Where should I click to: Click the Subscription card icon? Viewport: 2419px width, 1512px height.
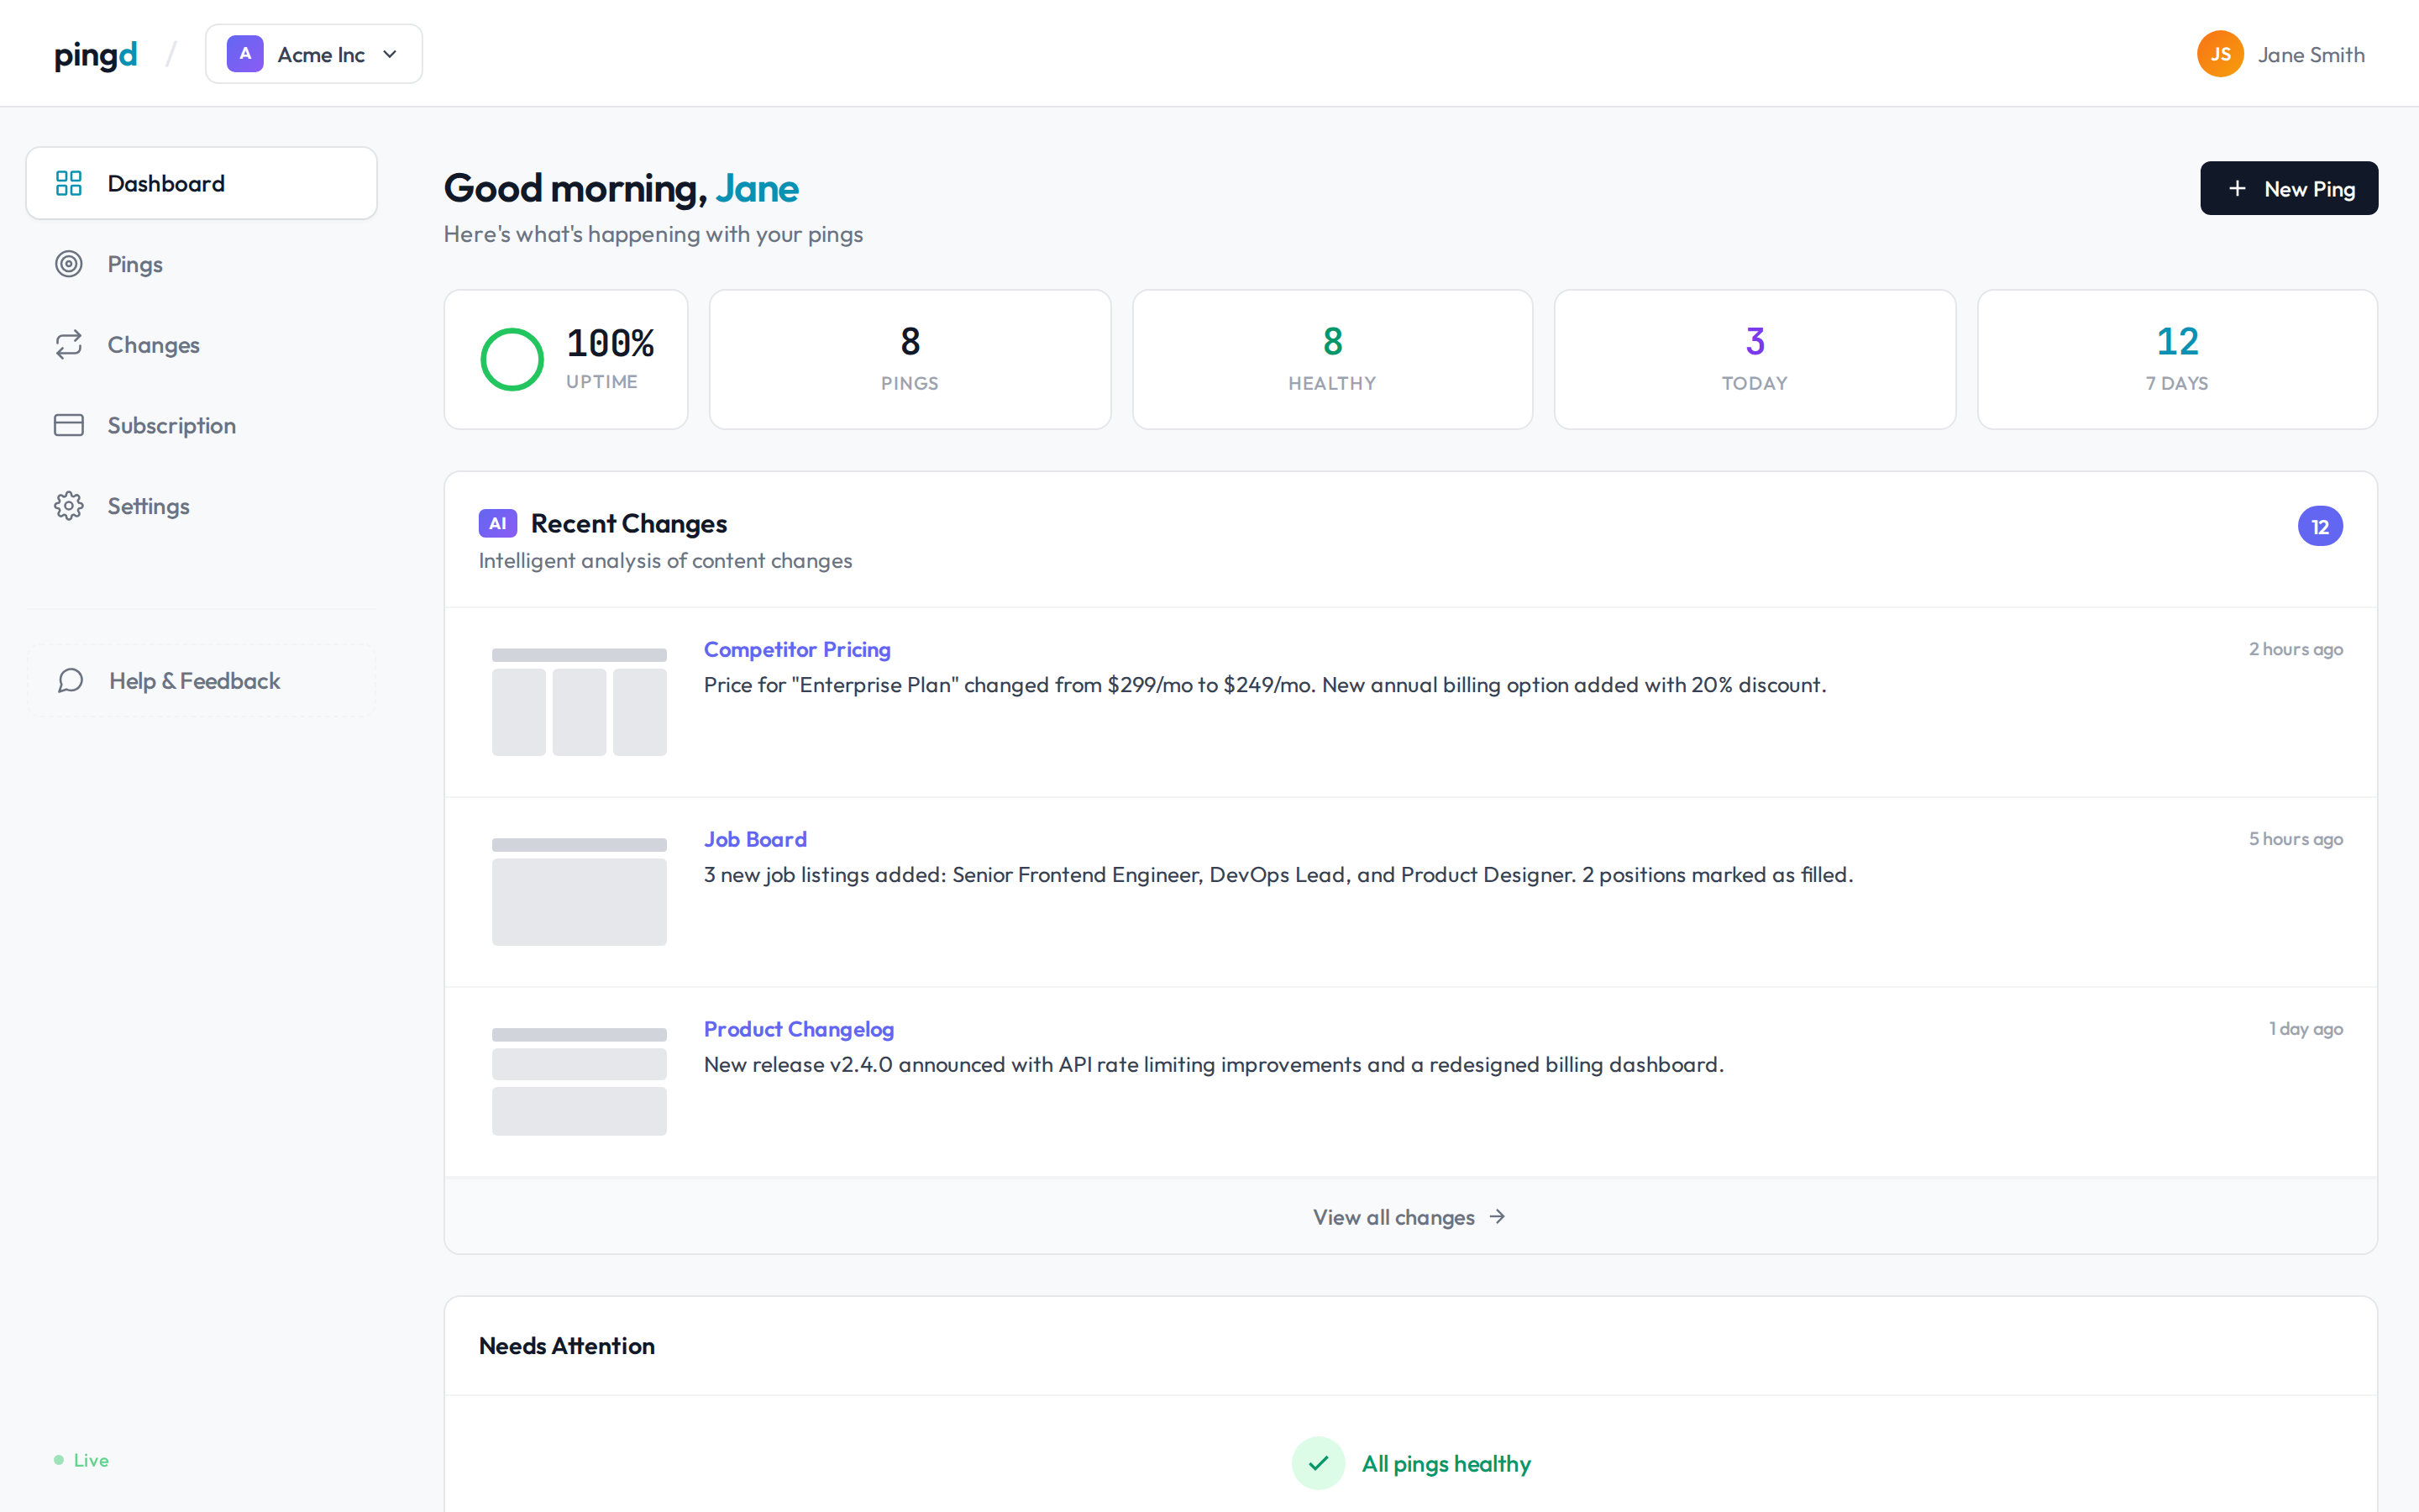(x=68, y=424)
